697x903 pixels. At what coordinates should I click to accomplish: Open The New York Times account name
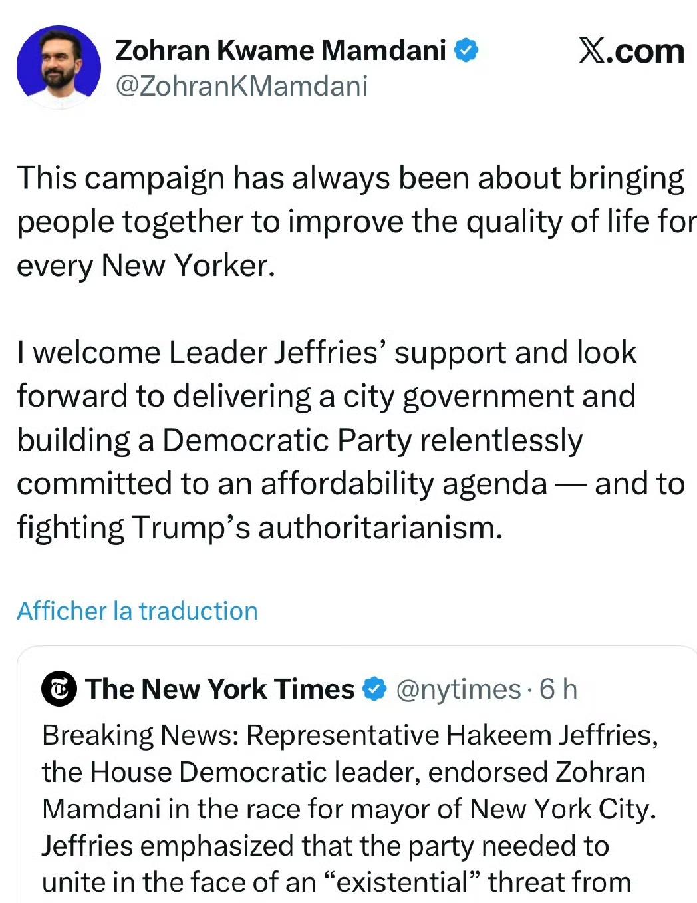219,689
